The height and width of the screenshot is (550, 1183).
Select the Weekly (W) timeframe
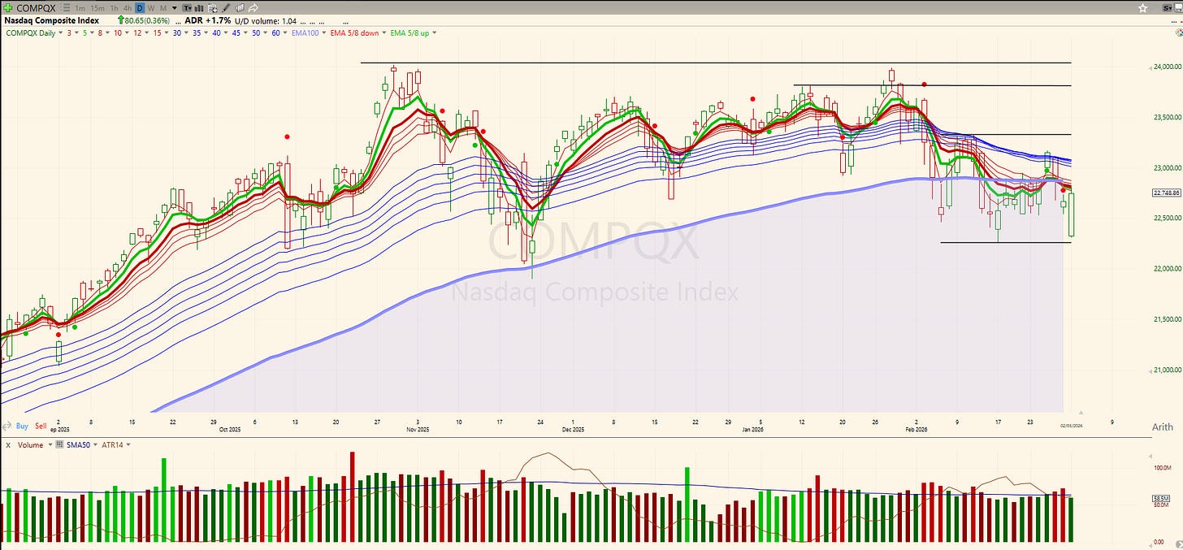tap(151, 8)
